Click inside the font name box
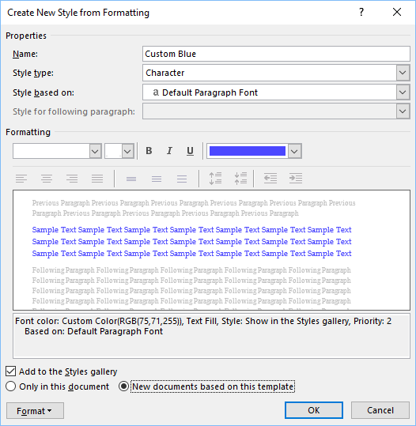416x426 pixels. point(51,151)
